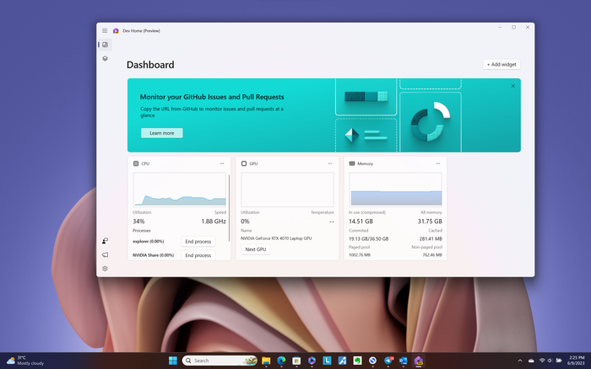Click the NVIDIA GeForce RTX 4070 name
This screenshot has height=369, width=591.
[x=276, y=238]
